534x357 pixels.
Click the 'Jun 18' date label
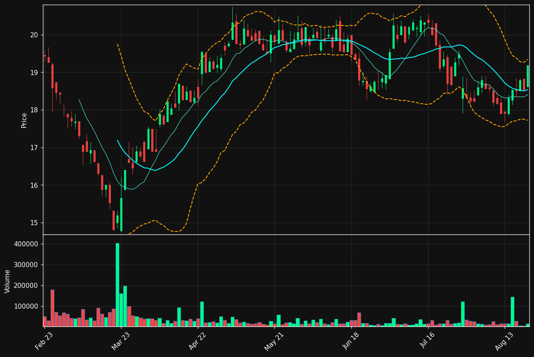click(x=351, y=341)
